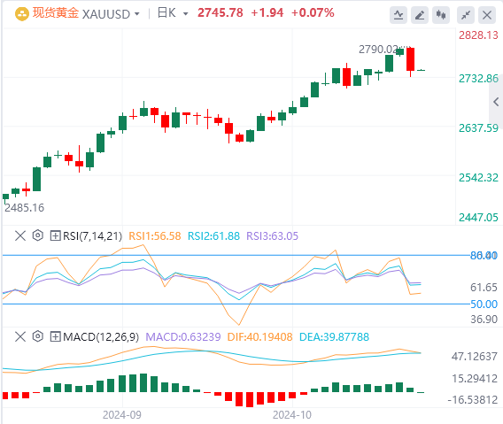Open the 日K timeframe dropdown
This screenshot has height=424, width=503.
(173, 13)
